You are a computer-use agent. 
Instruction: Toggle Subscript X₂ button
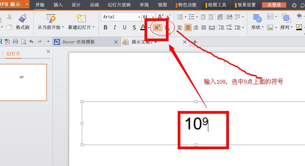(x=167, y=27)
